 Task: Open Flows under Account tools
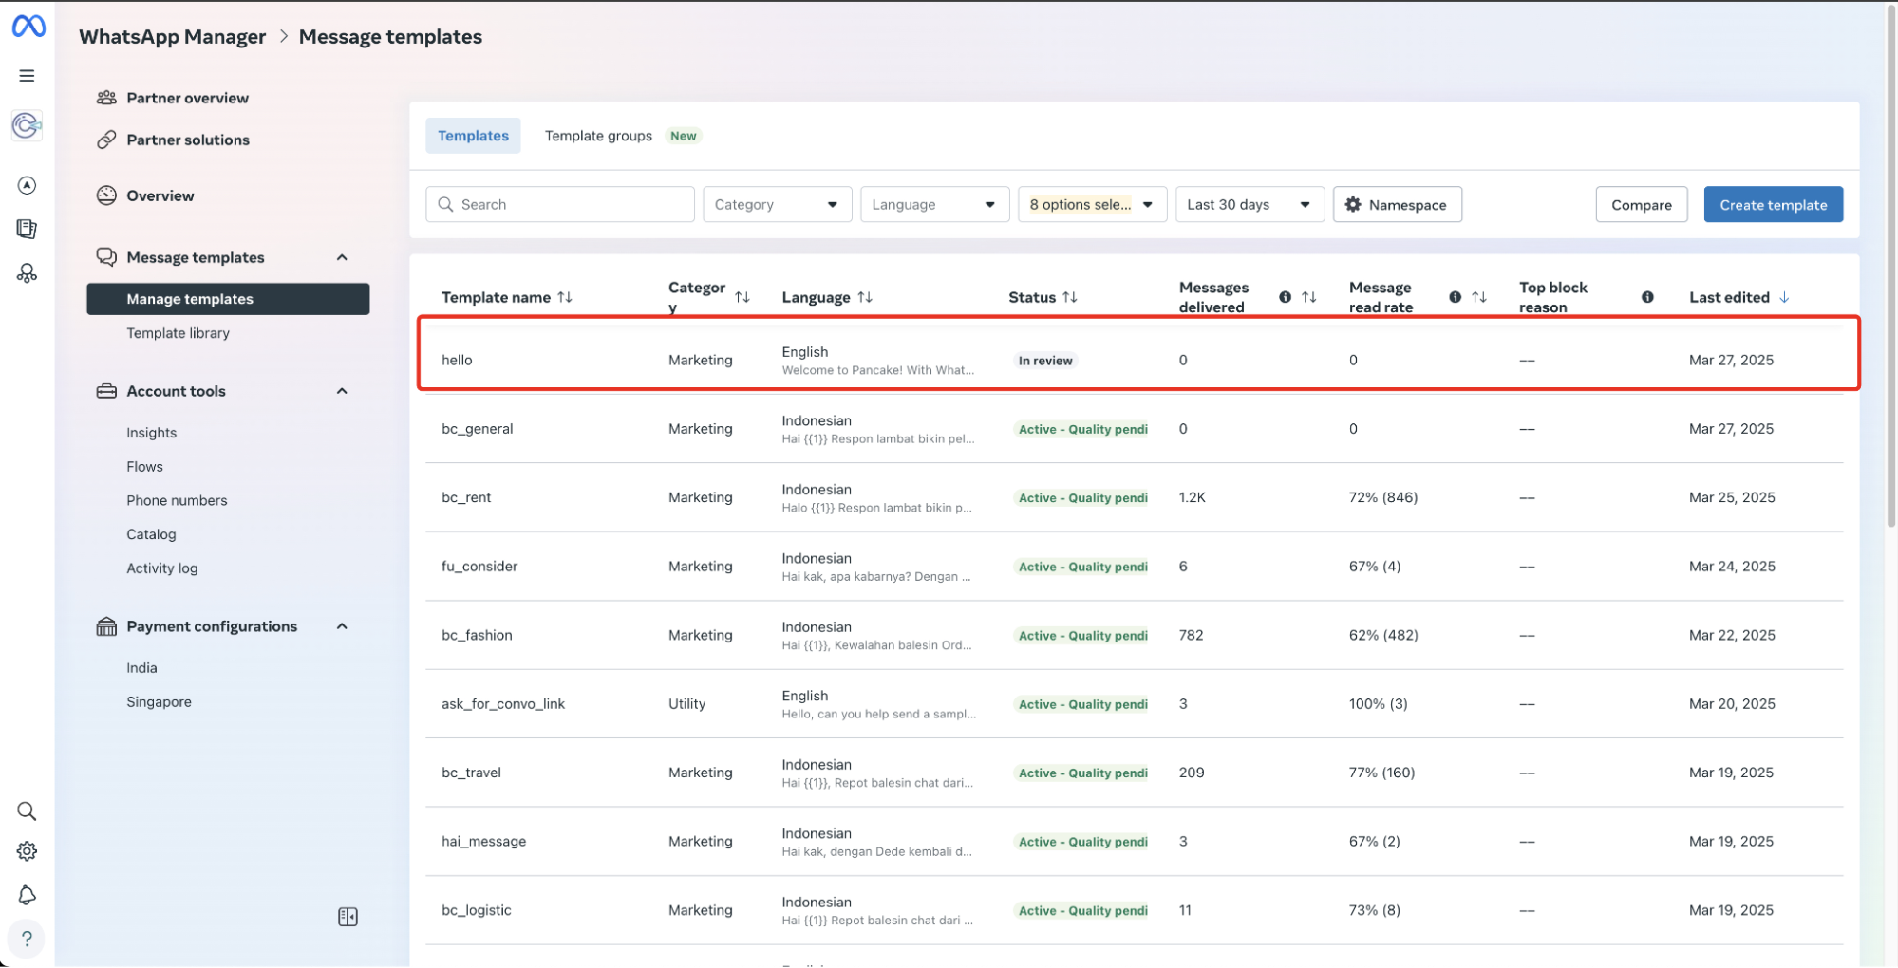point(144,467)
